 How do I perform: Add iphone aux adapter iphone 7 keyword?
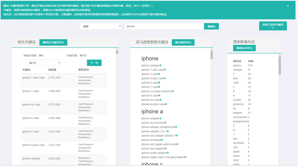click(176, 136)
